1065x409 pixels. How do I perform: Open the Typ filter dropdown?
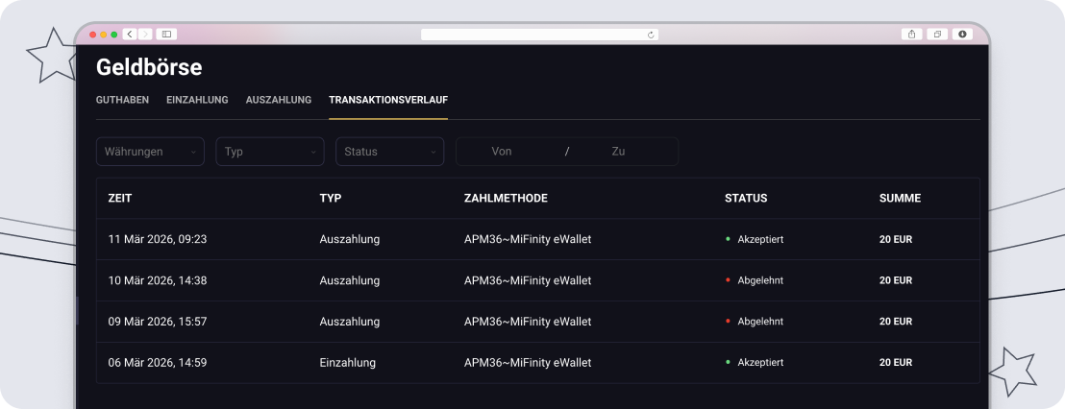(x=269, y=152)
